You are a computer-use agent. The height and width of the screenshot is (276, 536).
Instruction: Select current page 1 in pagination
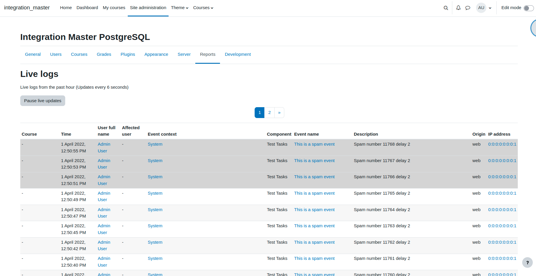[x=260, y=112]
